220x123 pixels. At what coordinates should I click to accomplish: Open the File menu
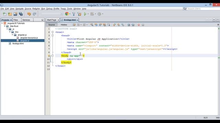2,9
